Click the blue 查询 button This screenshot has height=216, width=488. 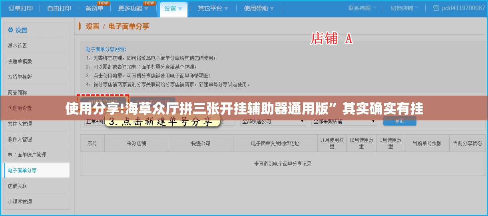point(400,121)
